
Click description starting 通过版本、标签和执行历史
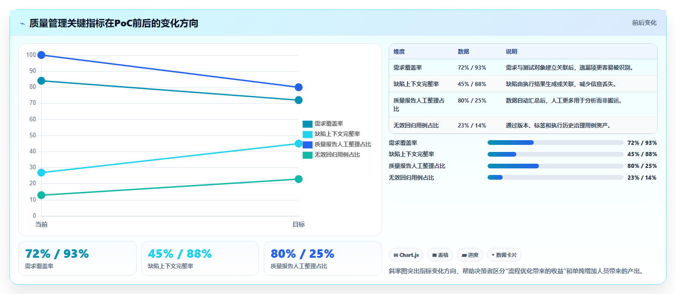tap(558, 126)
